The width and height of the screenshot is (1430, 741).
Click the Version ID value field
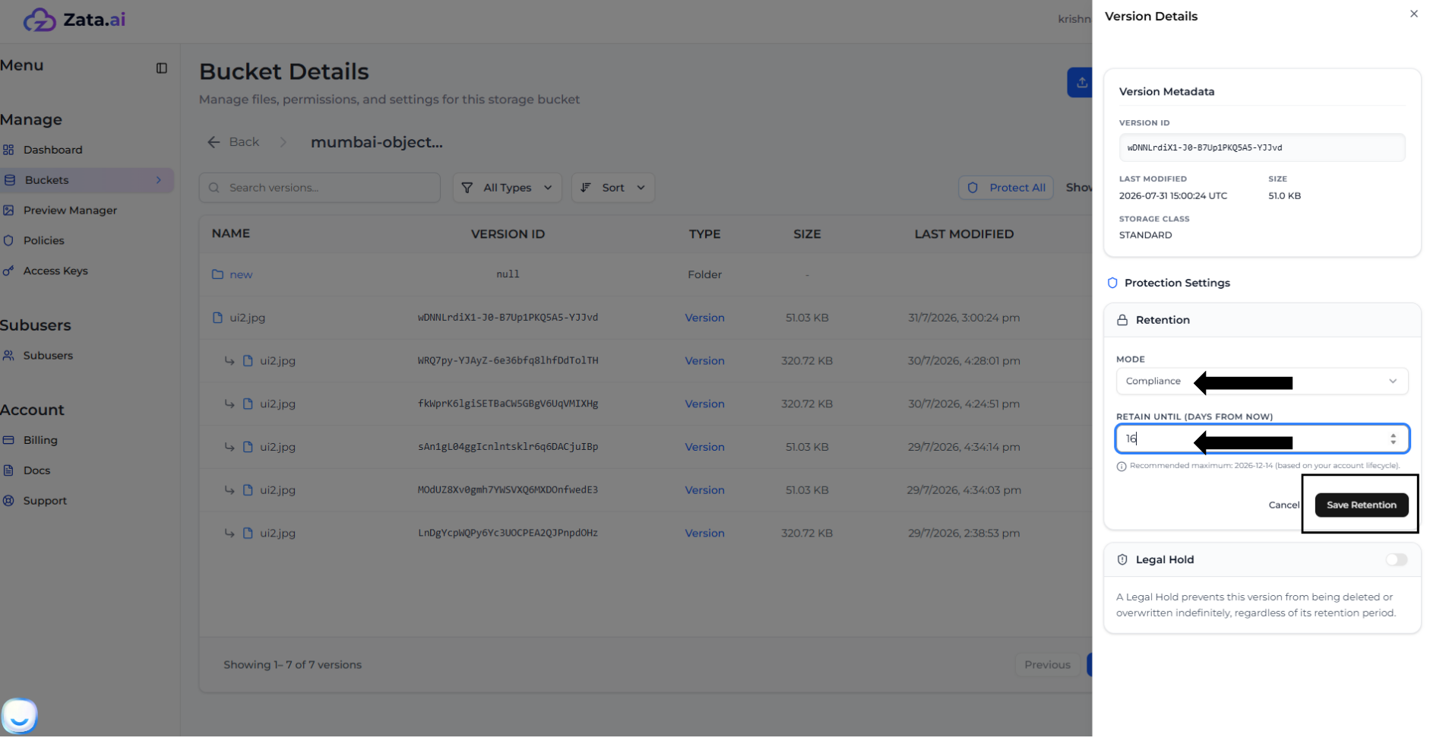coord(1261,147)
